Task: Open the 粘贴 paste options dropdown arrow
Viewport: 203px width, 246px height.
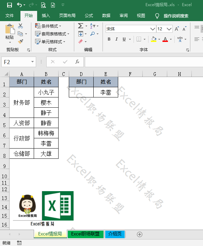Action: 10,42
